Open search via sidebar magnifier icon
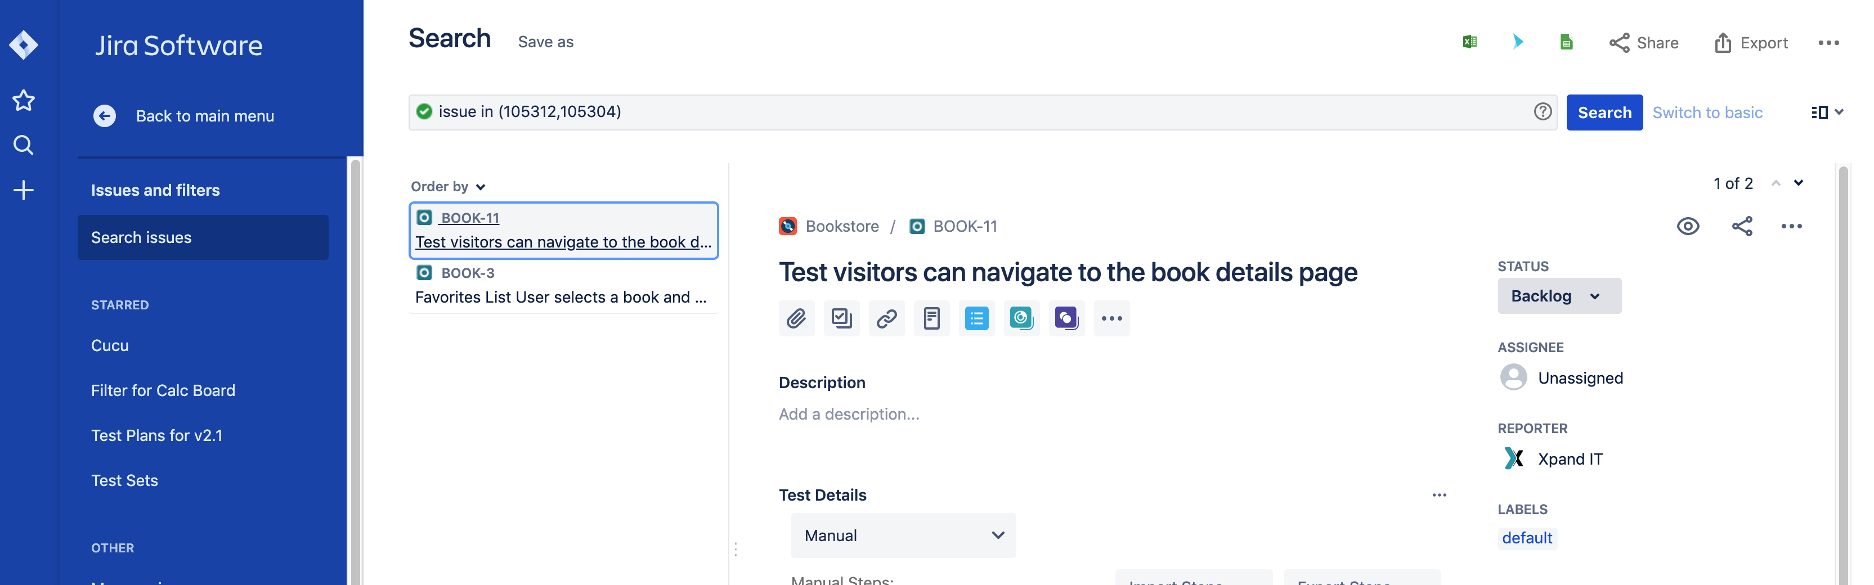1874x585 pixels. 23,145
